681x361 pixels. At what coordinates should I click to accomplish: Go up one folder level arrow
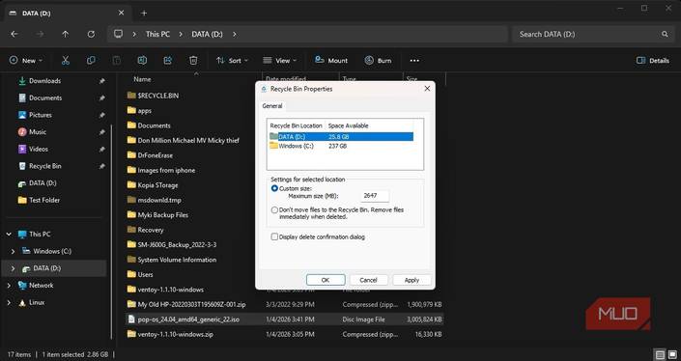coord(65,34)
